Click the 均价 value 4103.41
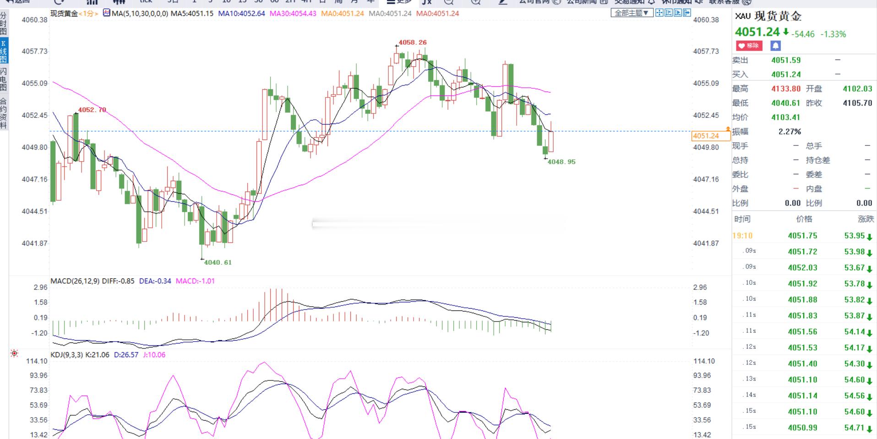 [x=786, y=117]
